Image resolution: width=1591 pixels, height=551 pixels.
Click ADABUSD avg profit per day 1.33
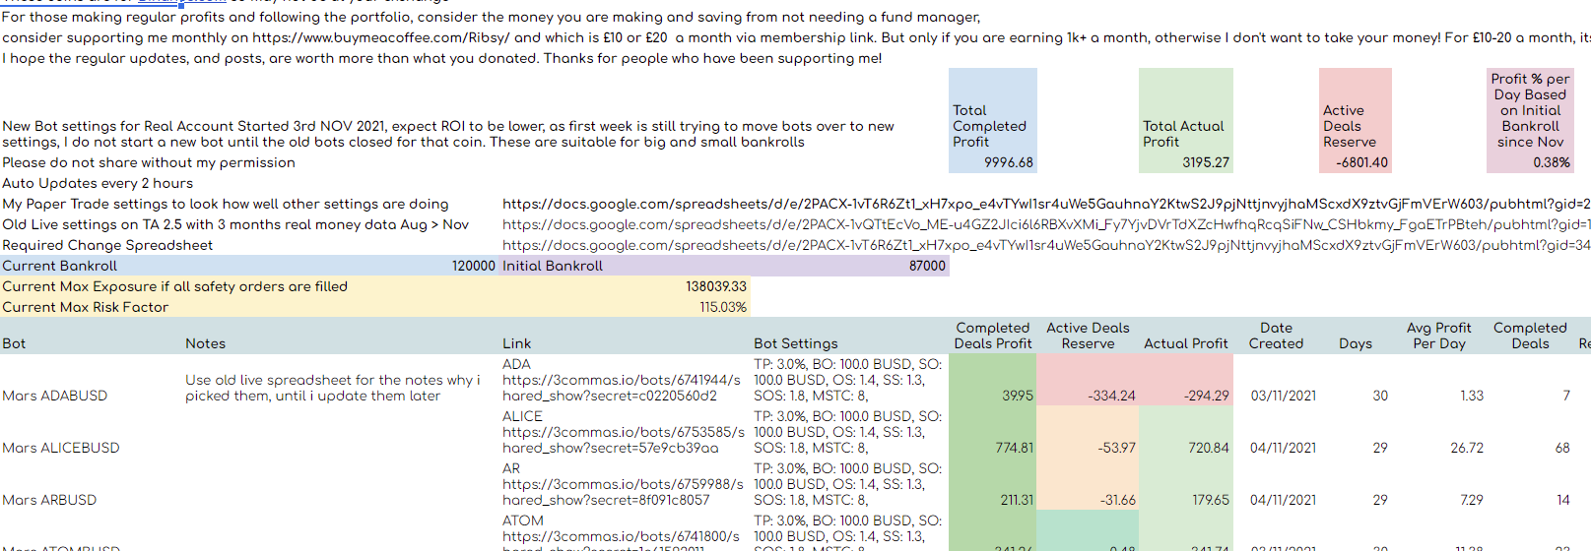click(1472, 396)
